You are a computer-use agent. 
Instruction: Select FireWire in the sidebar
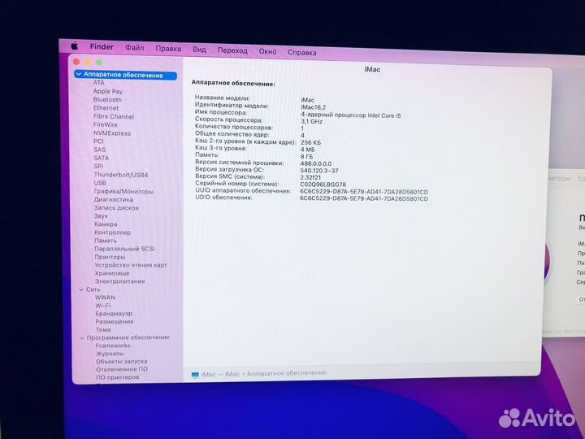coord(105,124)
